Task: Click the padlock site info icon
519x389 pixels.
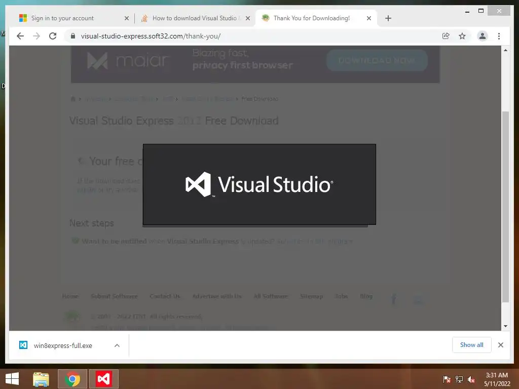Action: pyautogui.click(x=73, y=36)
